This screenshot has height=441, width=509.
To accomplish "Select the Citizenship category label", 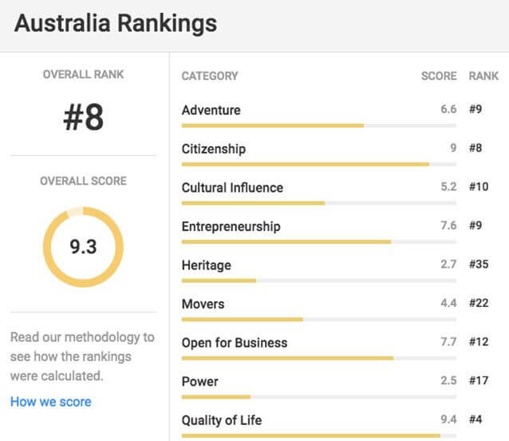I will [x=214, y=149].
